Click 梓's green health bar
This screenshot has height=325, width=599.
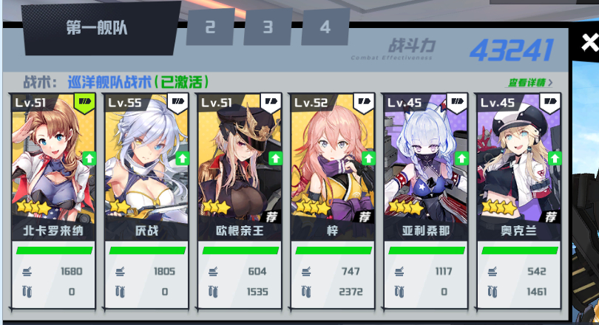pos(334,250)
